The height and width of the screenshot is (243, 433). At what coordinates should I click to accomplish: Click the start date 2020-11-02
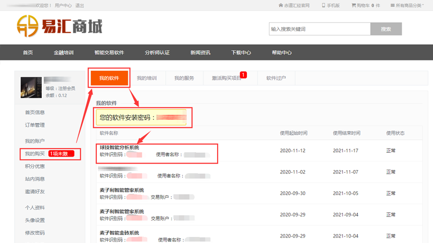pos(293,172)
